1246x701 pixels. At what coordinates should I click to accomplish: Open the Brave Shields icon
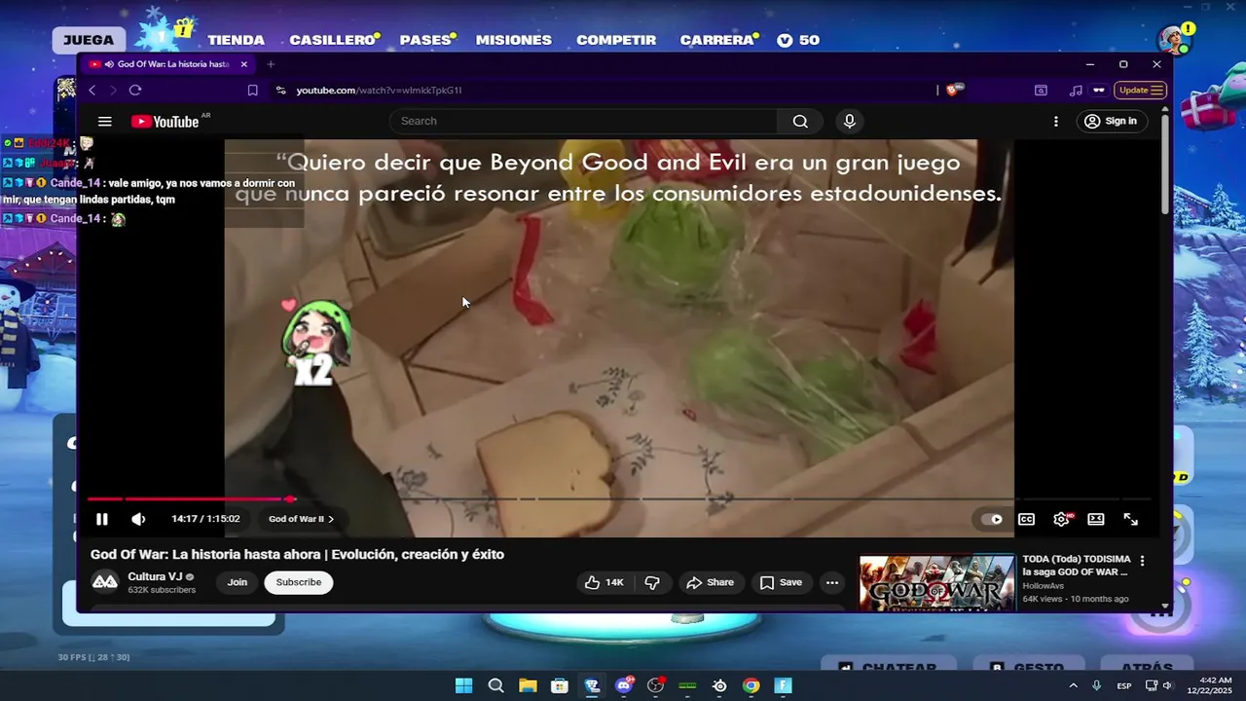click(x=954, y=90)
